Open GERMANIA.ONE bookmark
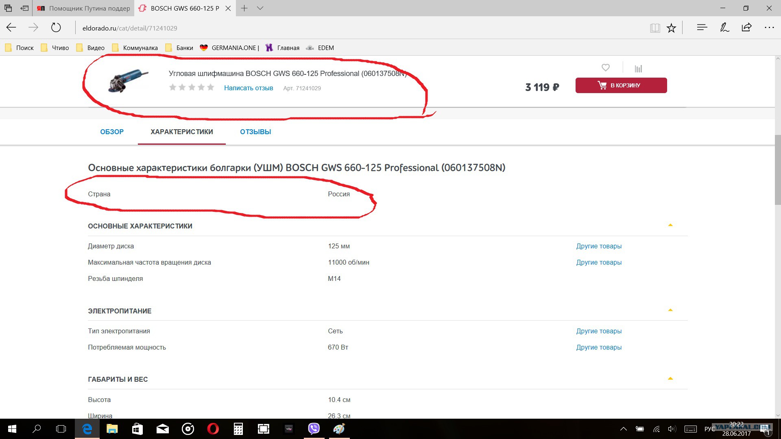Screen dimensions: 781x439 click(x=230, y=48)
